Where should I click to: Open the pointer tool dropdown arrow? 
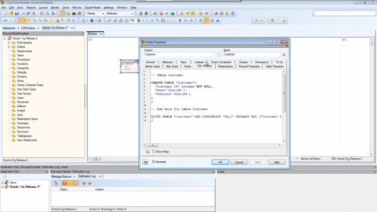24,21
